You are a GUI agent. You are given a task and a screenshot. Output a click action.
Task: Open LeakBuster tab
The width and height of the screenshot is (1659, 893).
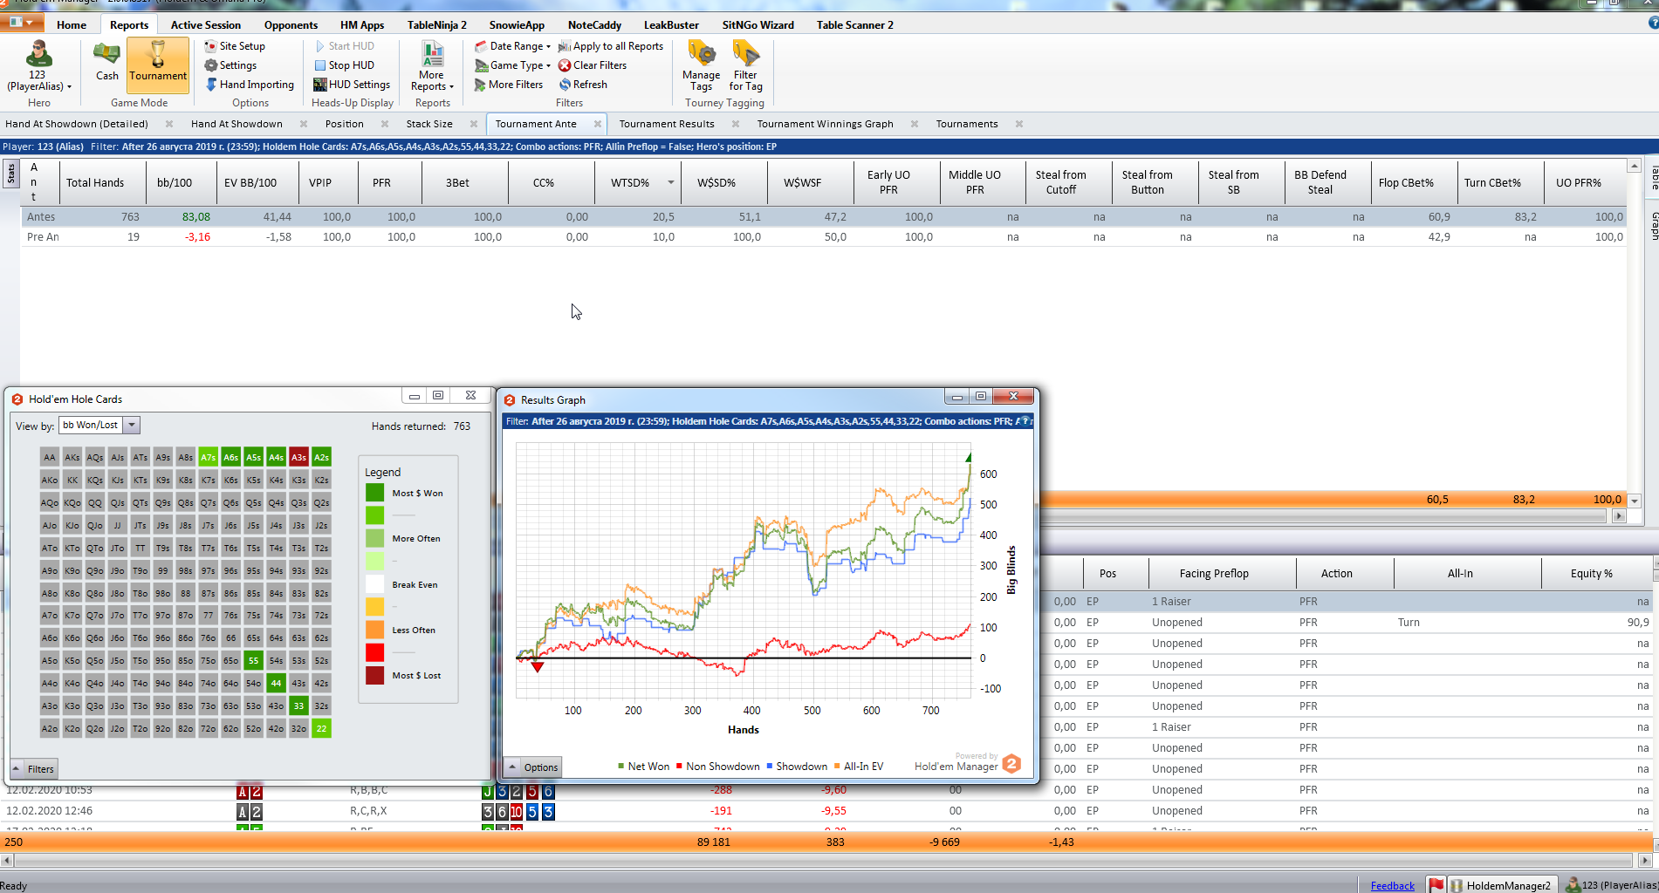(x=670, y=24)
